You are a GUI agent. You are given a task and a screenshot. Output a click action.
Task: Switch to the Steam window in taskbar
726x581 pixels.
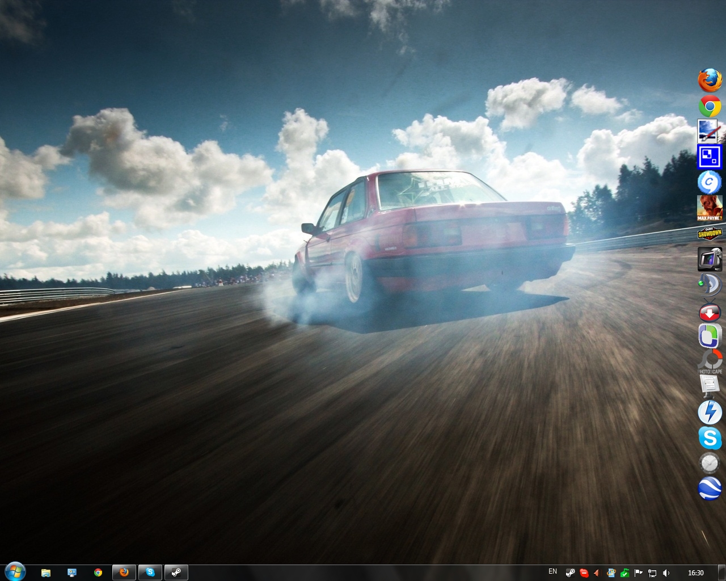click(x=176, y=572)
